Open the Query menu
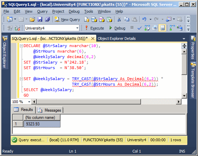The image size is (198, 156). tap(42, 11)
